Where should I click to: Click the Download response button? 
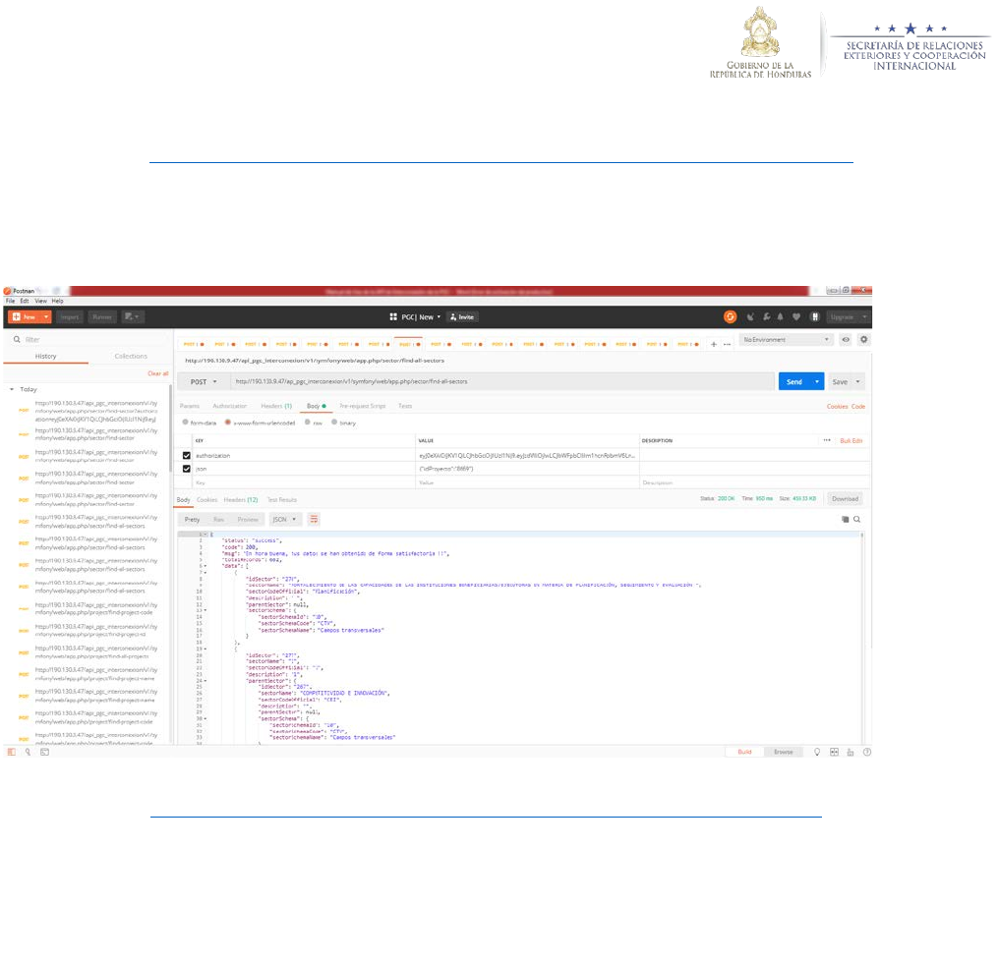pos(846,498)
